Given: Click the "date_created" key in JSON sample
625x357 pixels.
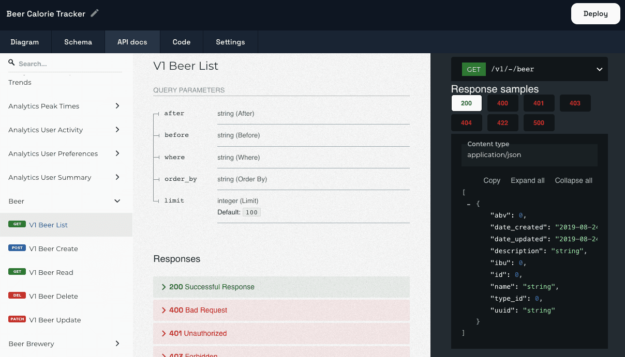Looking at the screenshot, I should point(518,227).
